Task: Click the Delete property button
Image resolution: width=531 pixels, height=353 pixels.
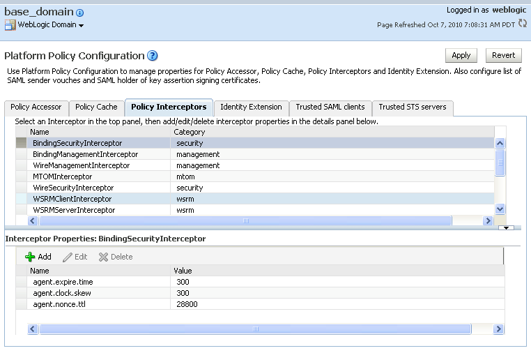Action: pyautogui.click(x=116, y=257)
